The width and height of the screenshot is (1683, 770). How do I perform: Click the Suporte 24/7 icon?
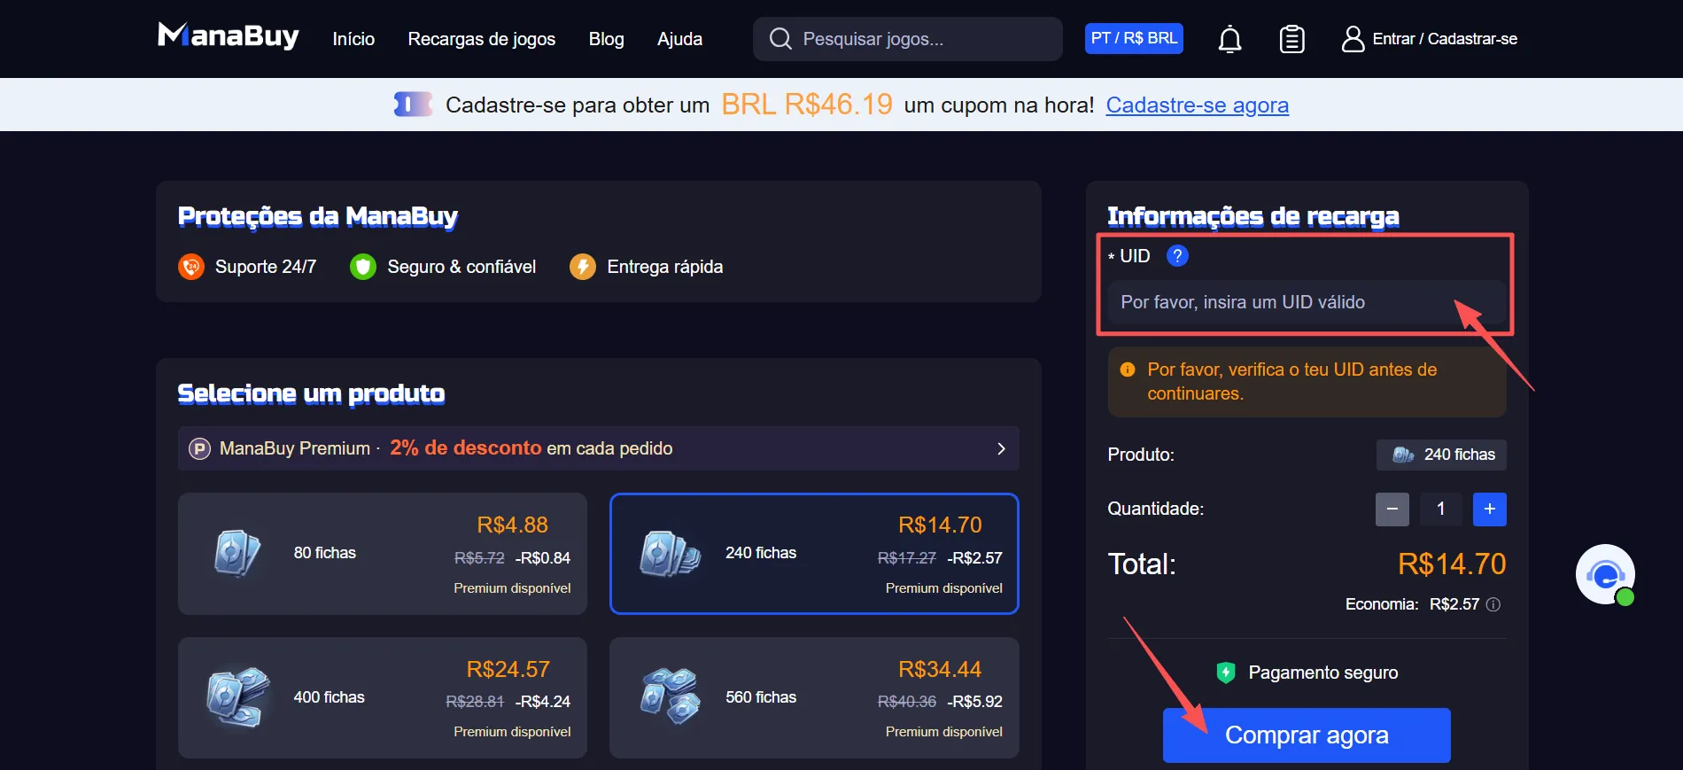[191, 267]
